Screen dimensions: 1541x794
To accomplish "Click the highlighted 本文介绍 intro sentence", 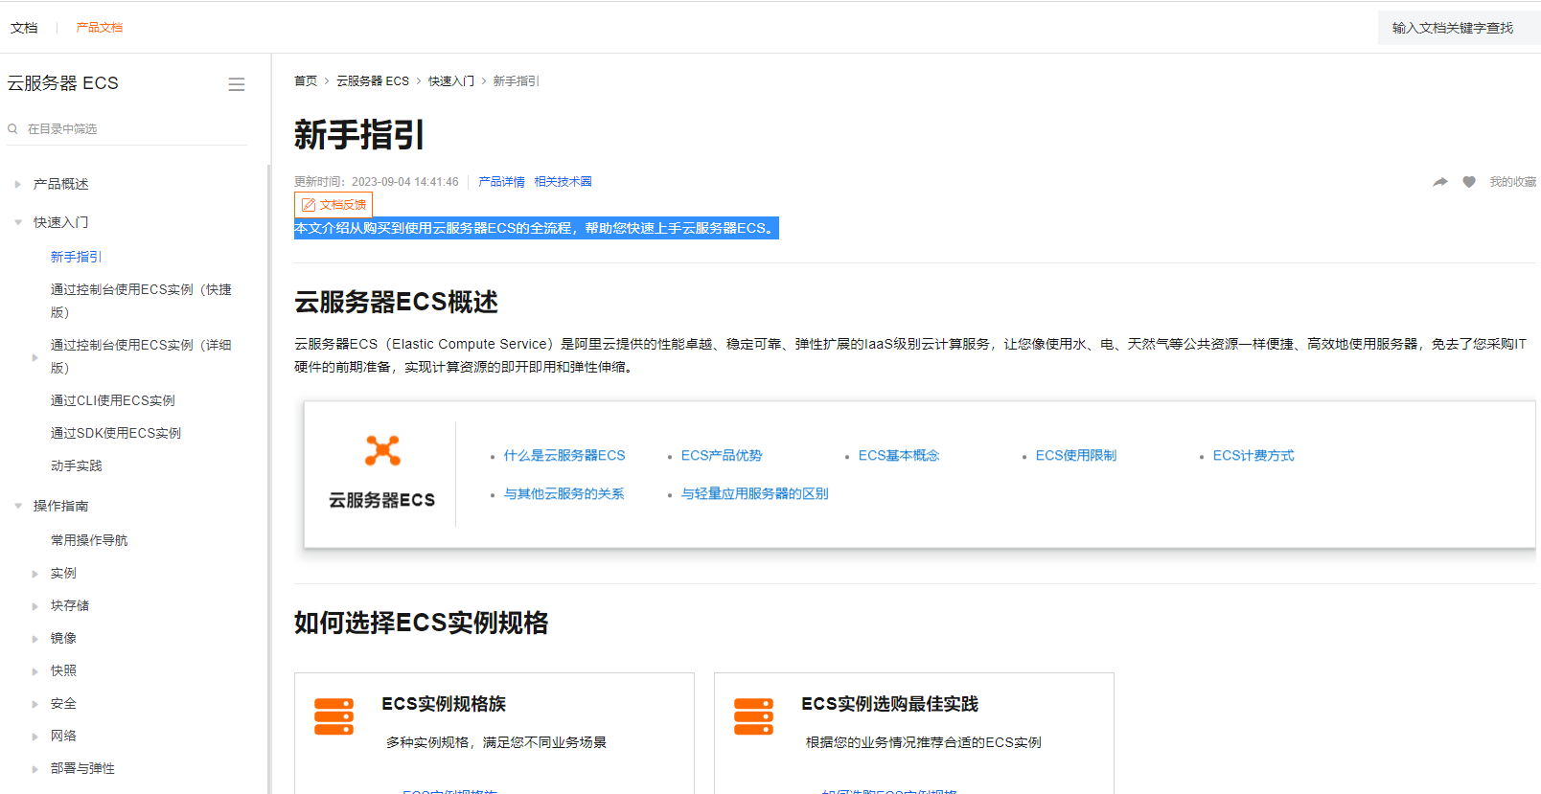I will [x=536, y=228].
